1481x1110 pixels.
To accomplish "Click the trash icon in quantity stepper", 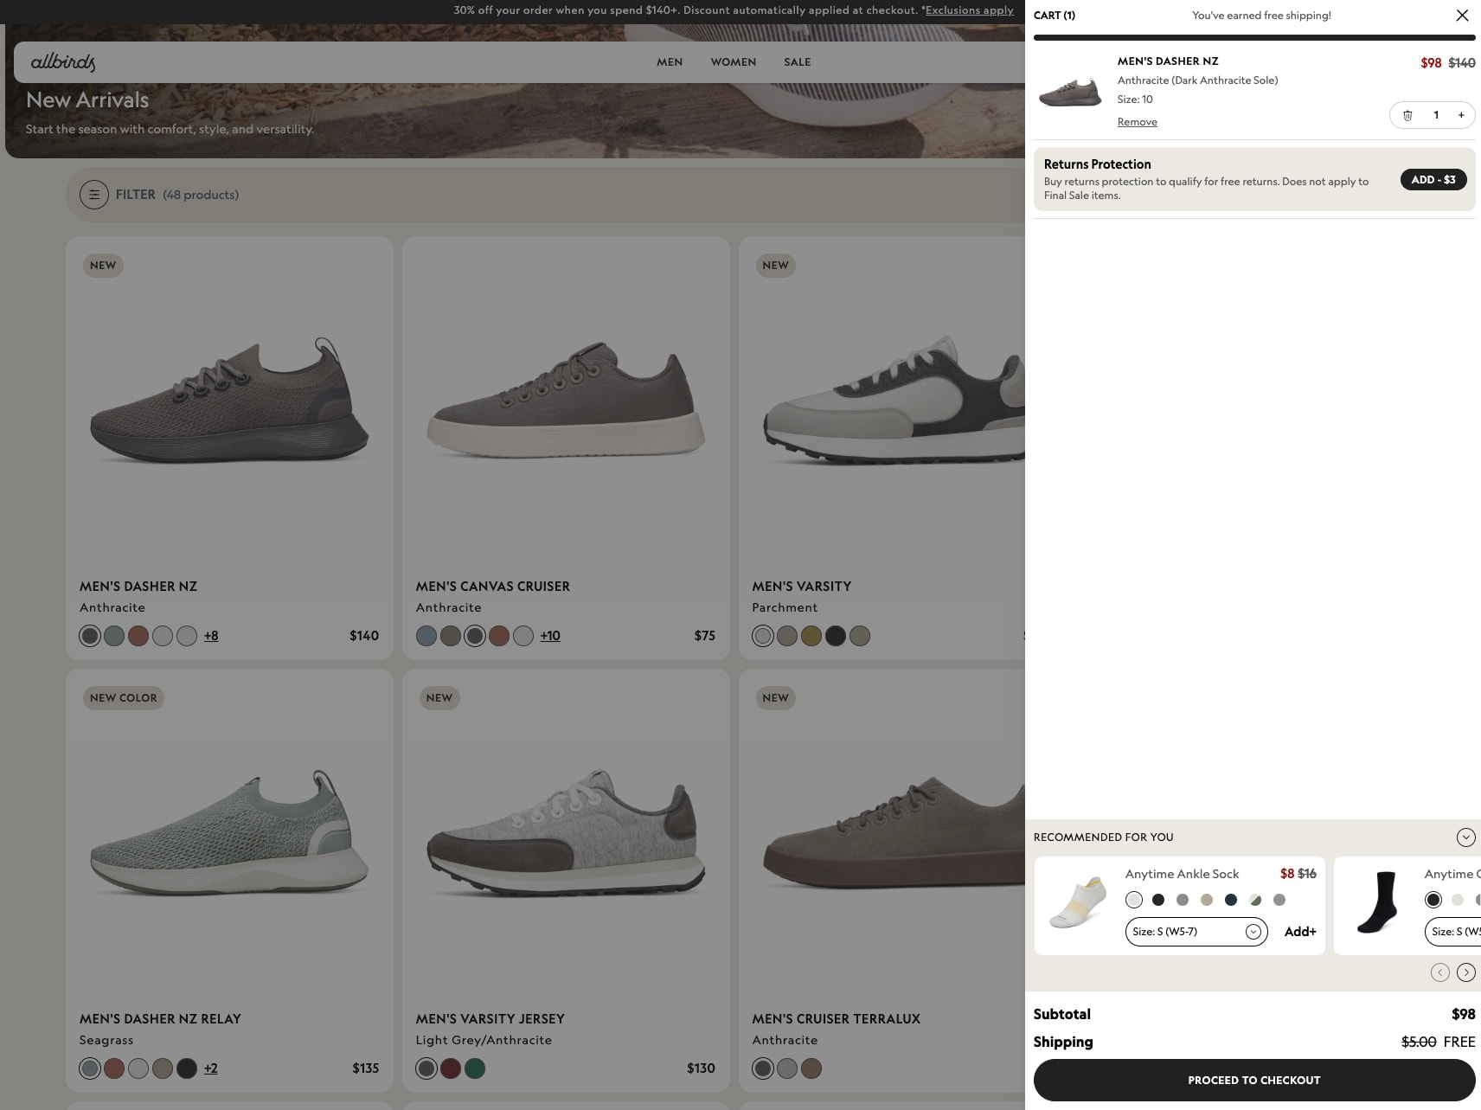I will click(x=1407, y=115).
